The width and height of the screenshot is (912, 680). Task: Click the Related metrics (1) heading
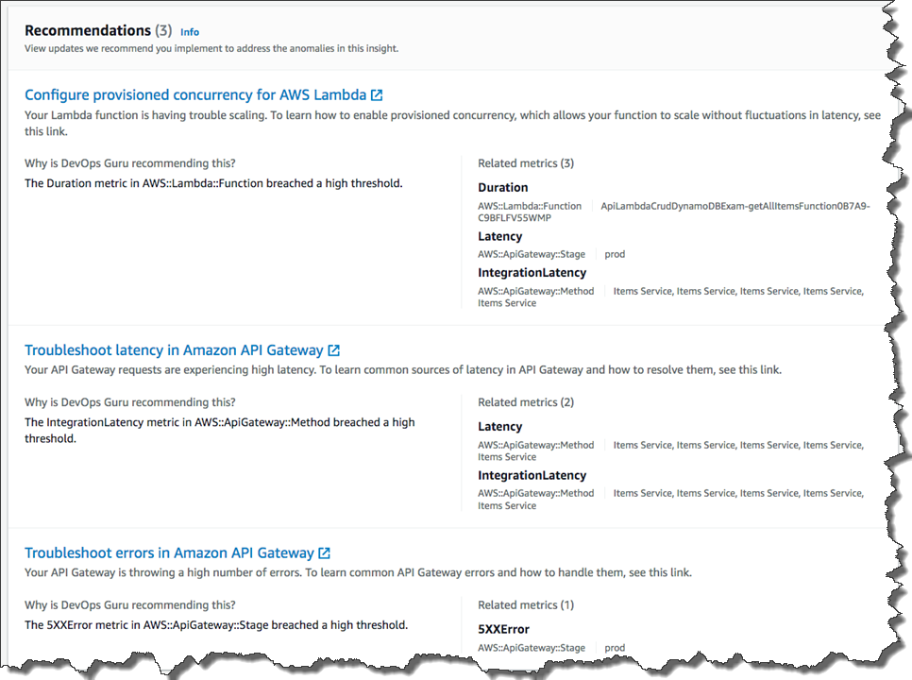[x=526, y=605]
